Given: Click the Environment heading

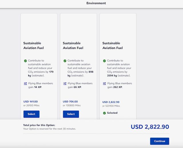Looking at the screenshot, I should coord(96,3).
